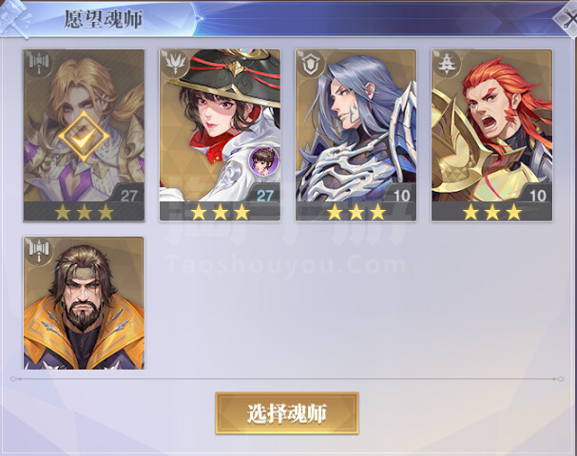The image size is (577, 456).
Task: Click the class emblem on bearded man card
Action: (39, 251)
